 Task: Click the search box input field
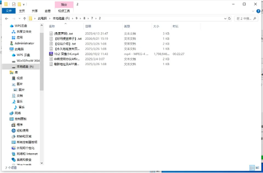click(x=244, y=18)
